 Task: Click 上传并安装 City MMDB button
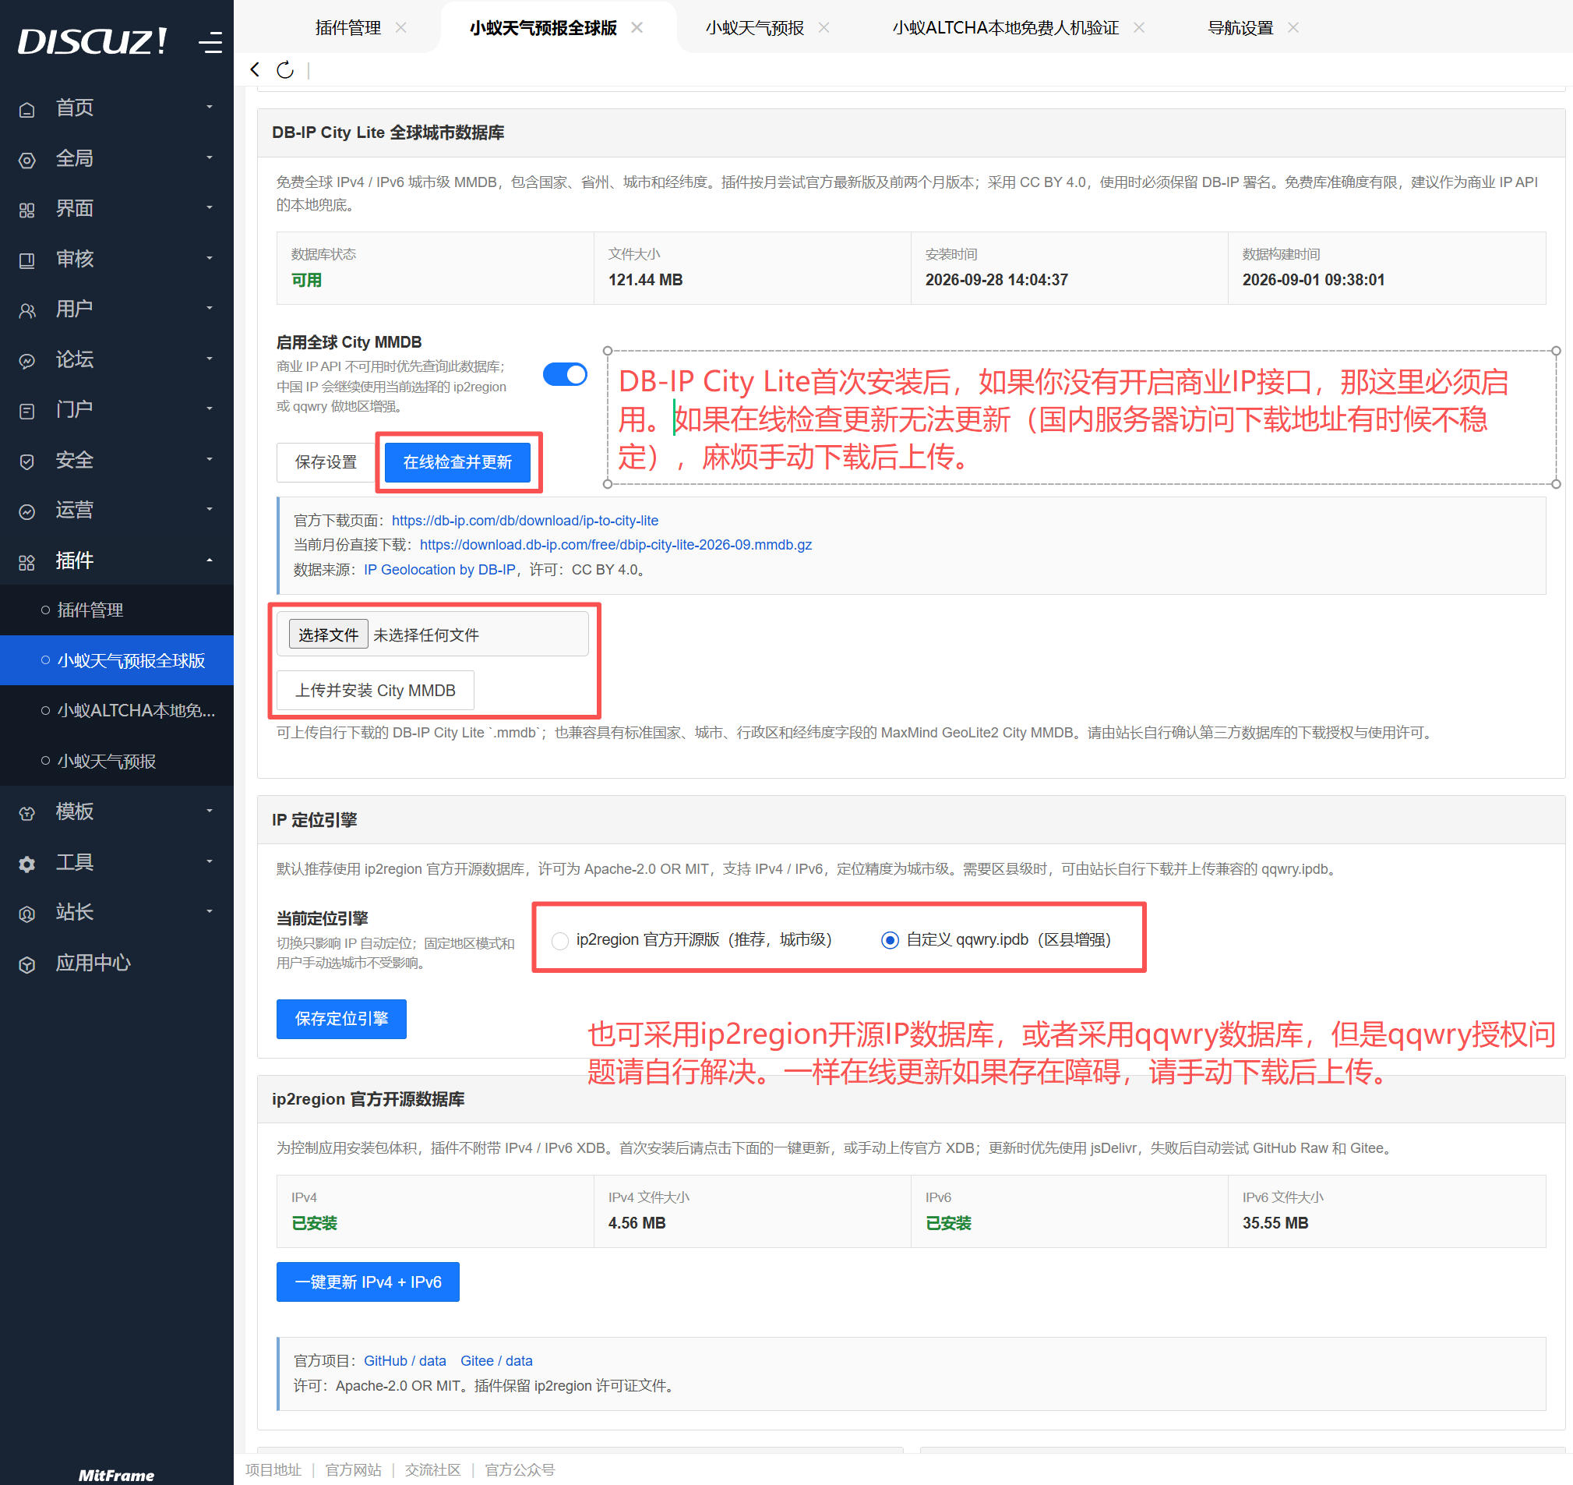coord(375,690)
